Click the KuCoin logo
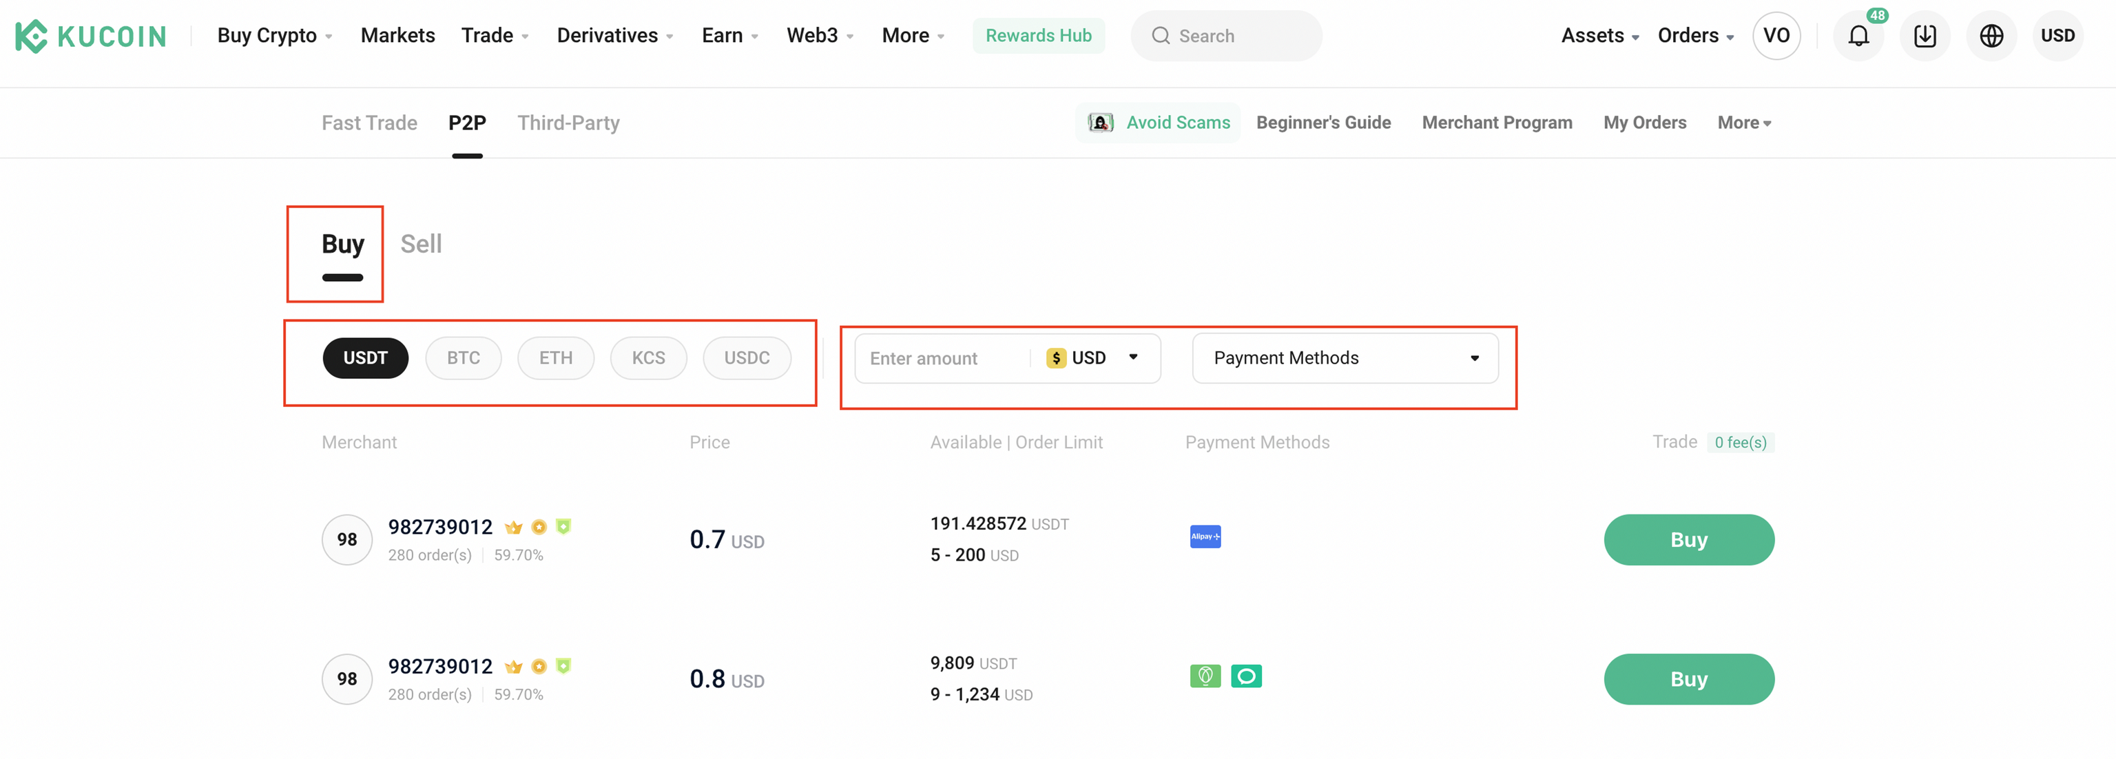The height and width of the screenshot is (759, 2116). pos(90,35)
